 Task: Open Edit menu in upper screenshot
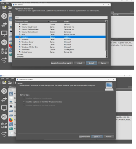click(x=7, y=3)
